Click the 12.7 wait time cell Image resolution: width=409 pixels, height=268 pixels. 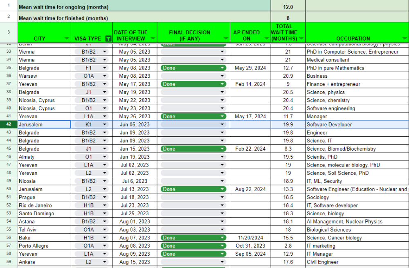click(288, 68)
